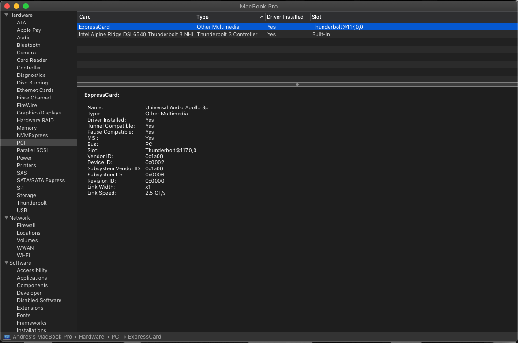Collapse the Hardware section triangle

[6, 15]
